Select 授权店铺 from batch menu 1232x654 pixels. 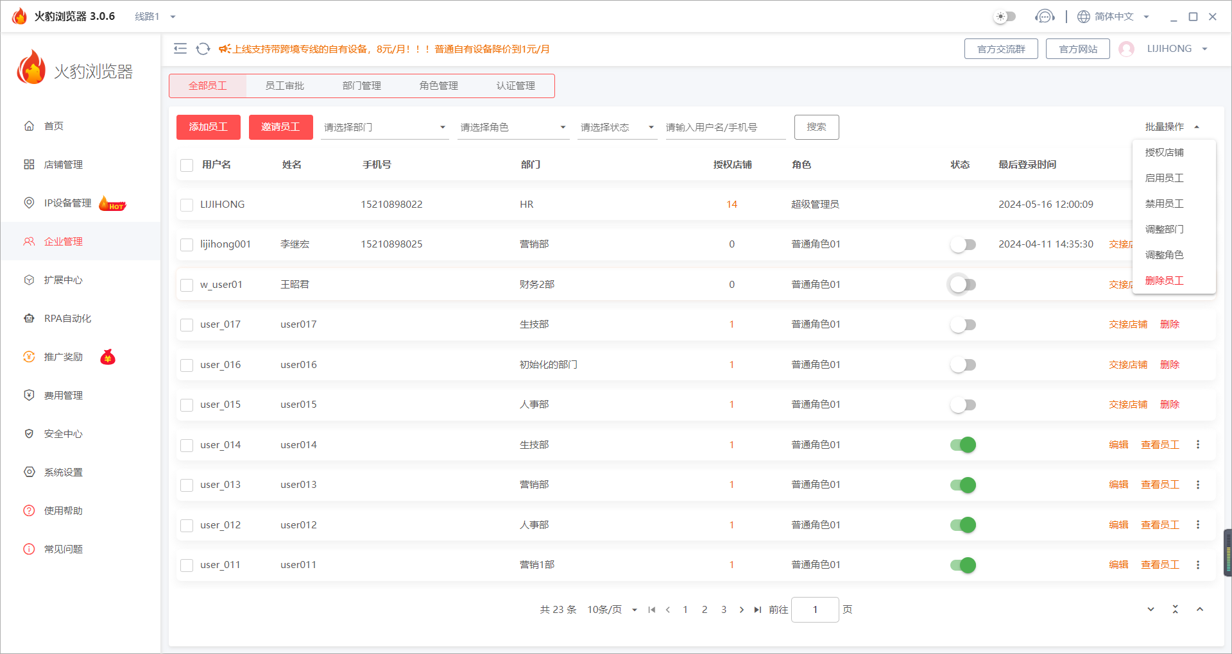click(x=1174, y=153)
